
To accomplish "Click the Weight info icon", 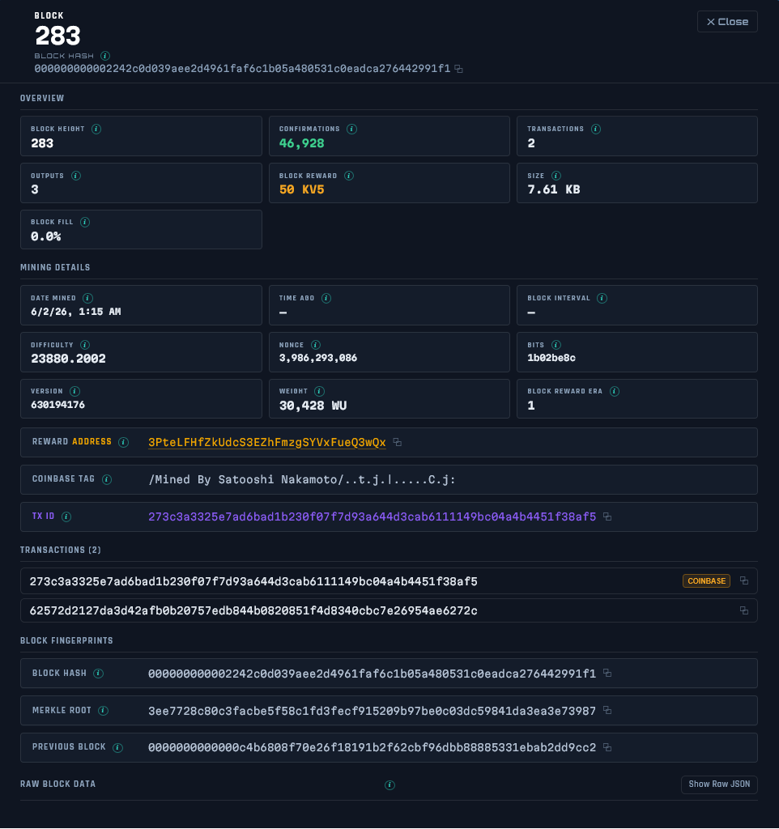I will [x=319, y=391].
